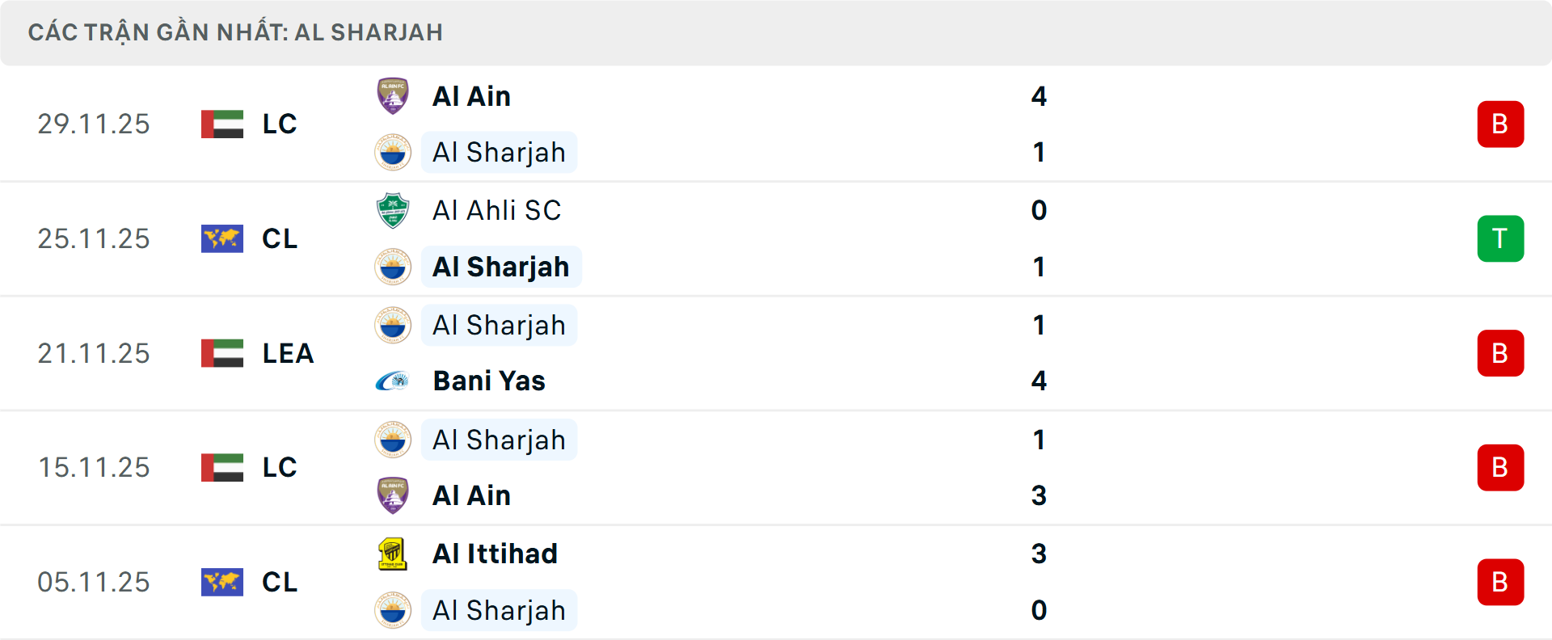Toggle the green T win badge
The image size is (1552, 640).
[1500, 238]
